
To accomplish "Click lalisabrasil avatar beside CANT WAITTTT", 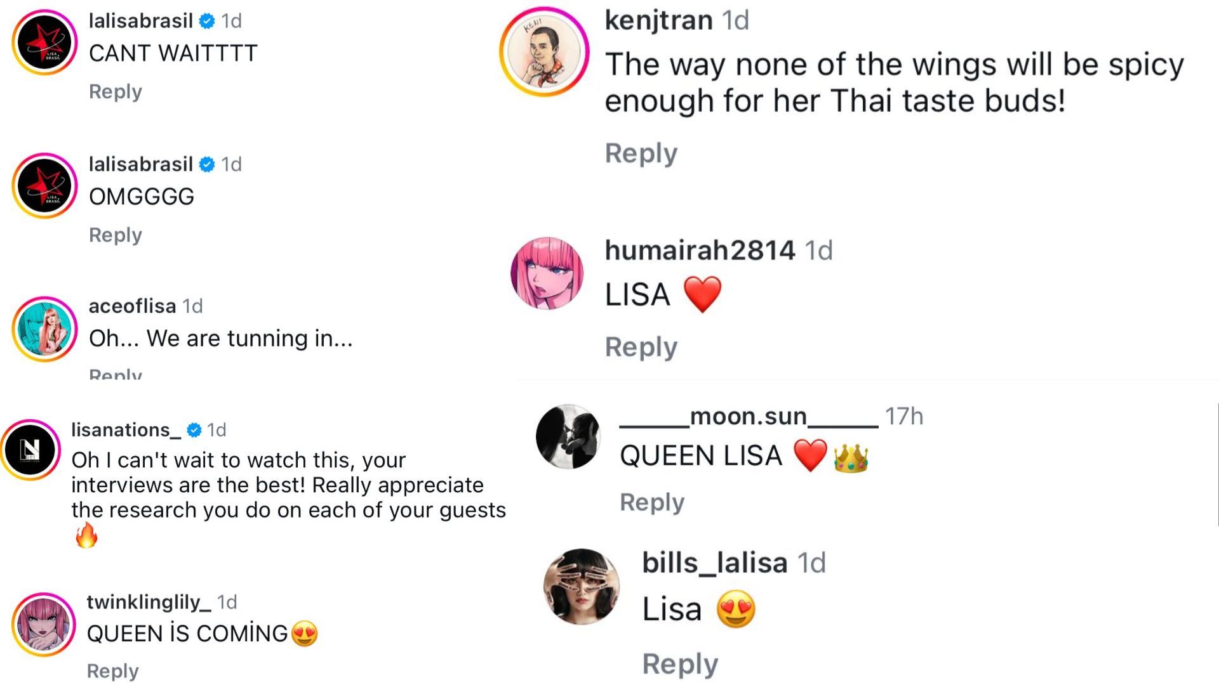I will click(x=44, y=42).
